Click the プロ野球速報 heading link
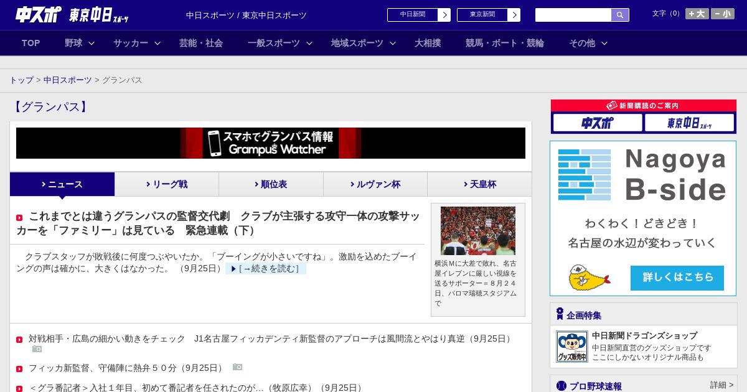 [596, 386]
